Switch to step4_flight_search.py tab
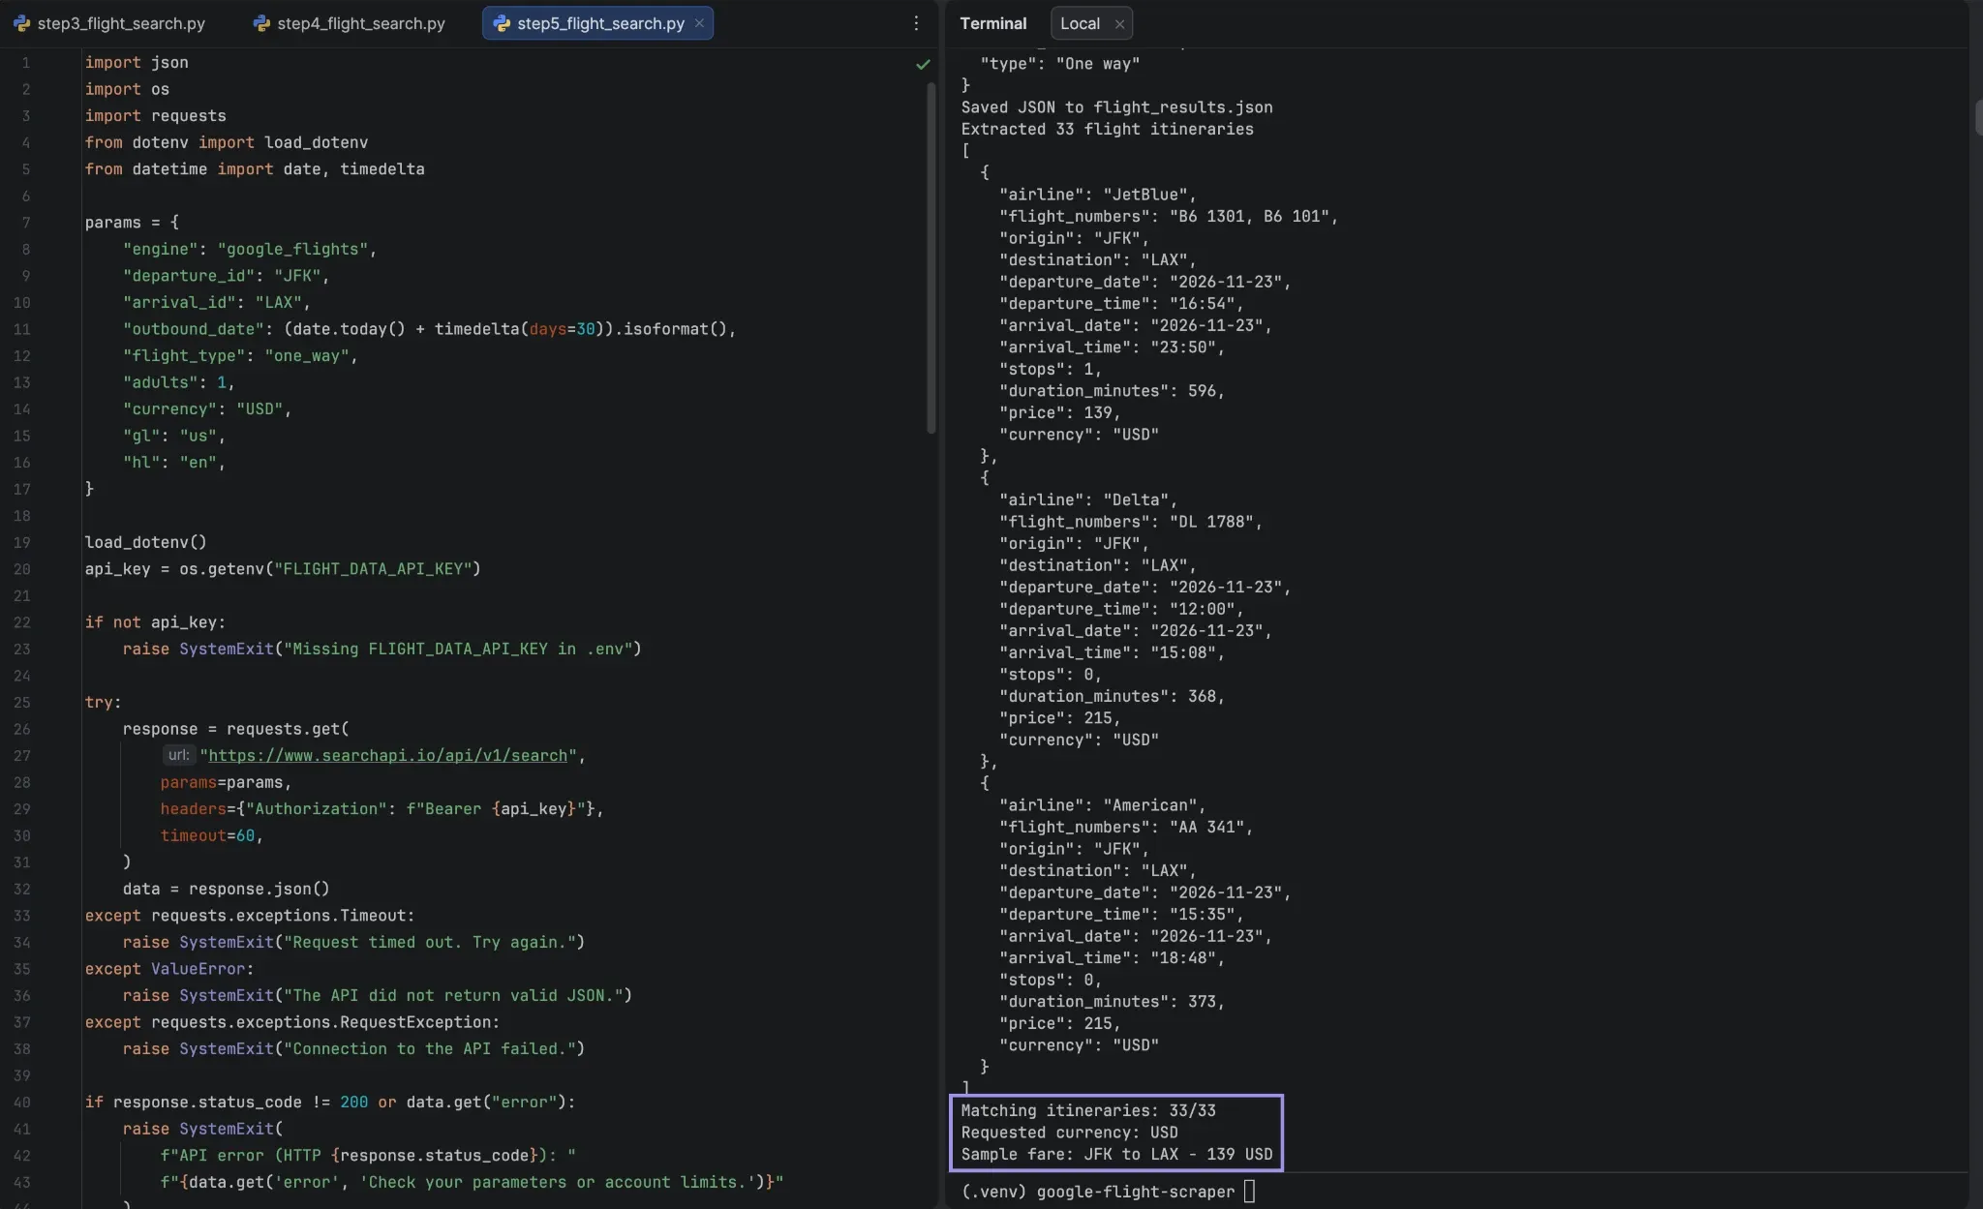 point(350,23)
